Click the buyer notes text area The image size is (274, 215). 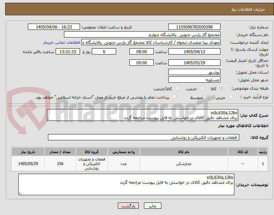(x=126, y=184)
